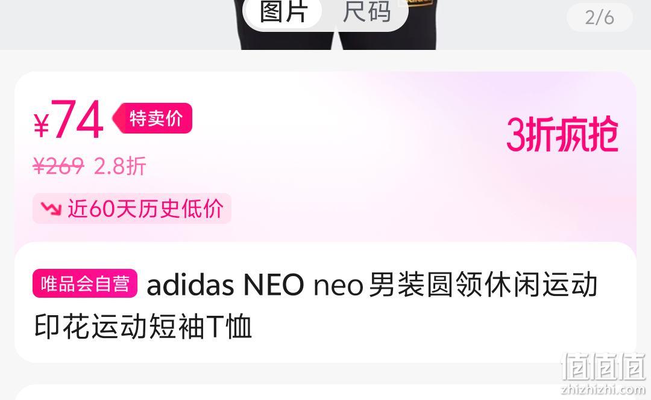Click the crossed-out ¥269 original price
This screenshot has height=400, width=651.
(x=58, y=166)
